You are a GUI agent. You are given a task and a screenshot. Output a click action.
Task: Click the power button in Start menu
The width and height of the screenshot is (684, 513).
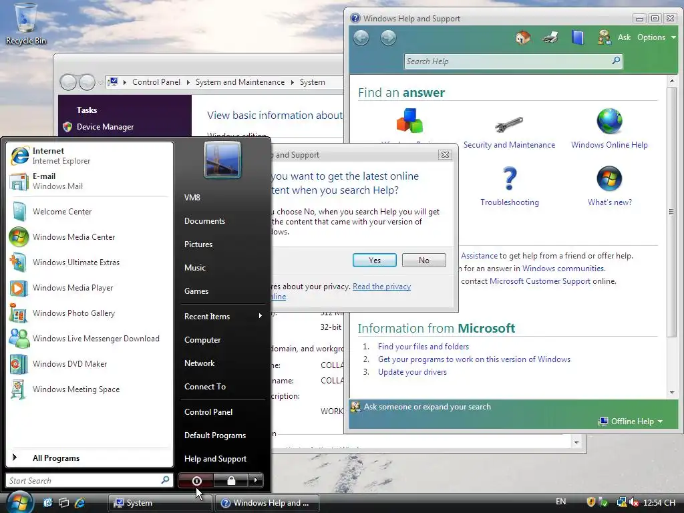click(x=196, y=481)
